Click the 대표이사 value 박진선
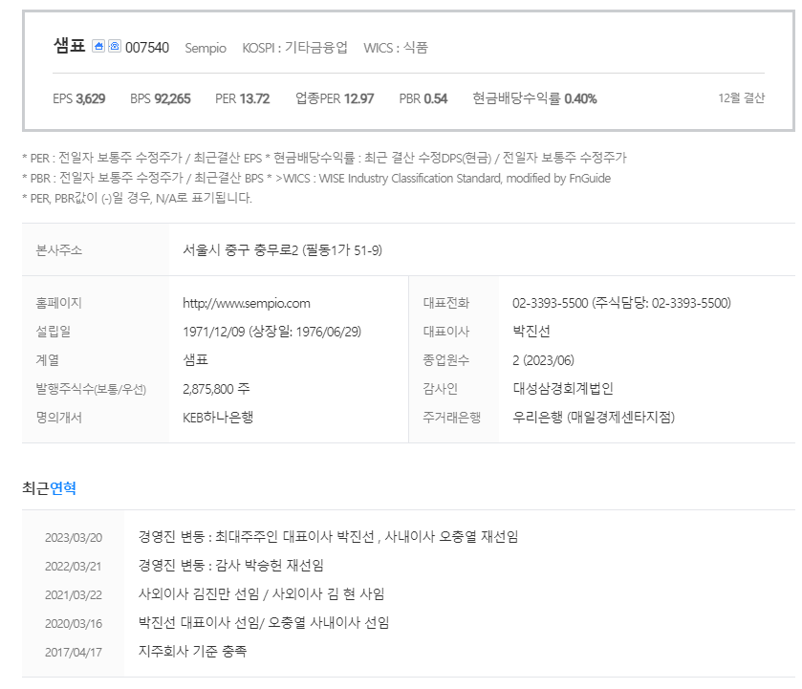Viewport: 802px width, 689px height. [531, 332]
